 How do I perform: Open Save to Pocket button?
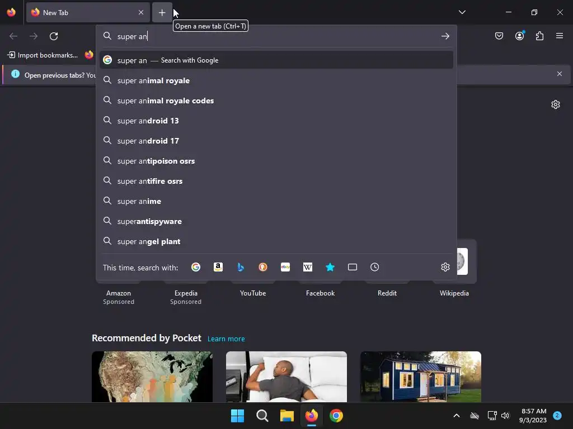(499, 36)
